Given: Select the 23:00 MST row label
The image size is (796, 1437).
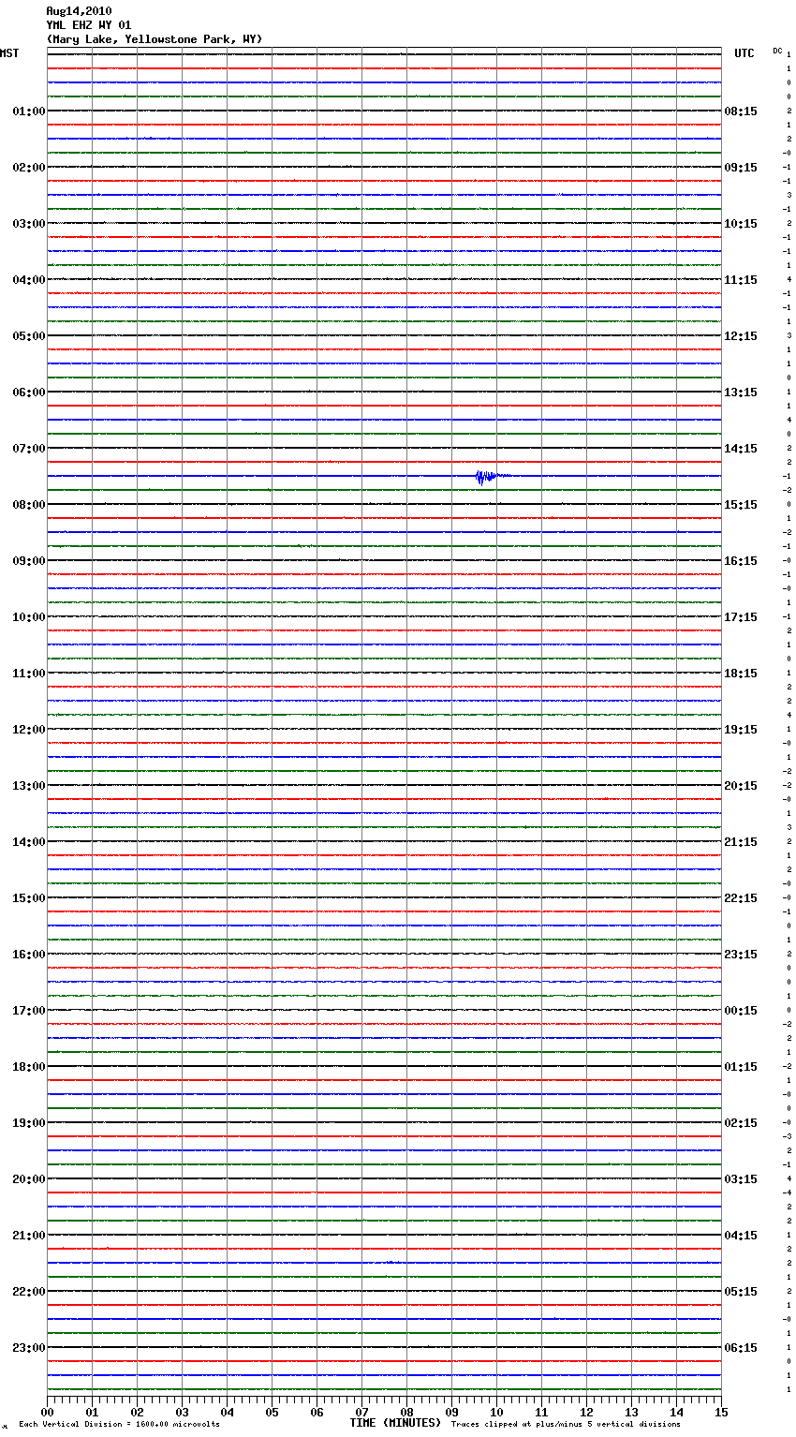Looking at the screenshot, I should [28, 1348].
